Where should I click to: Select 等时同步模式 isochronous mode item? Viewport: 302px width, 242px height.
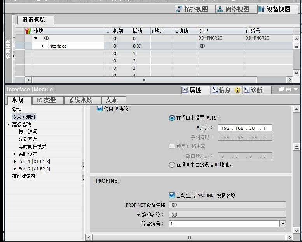[33, 147]
